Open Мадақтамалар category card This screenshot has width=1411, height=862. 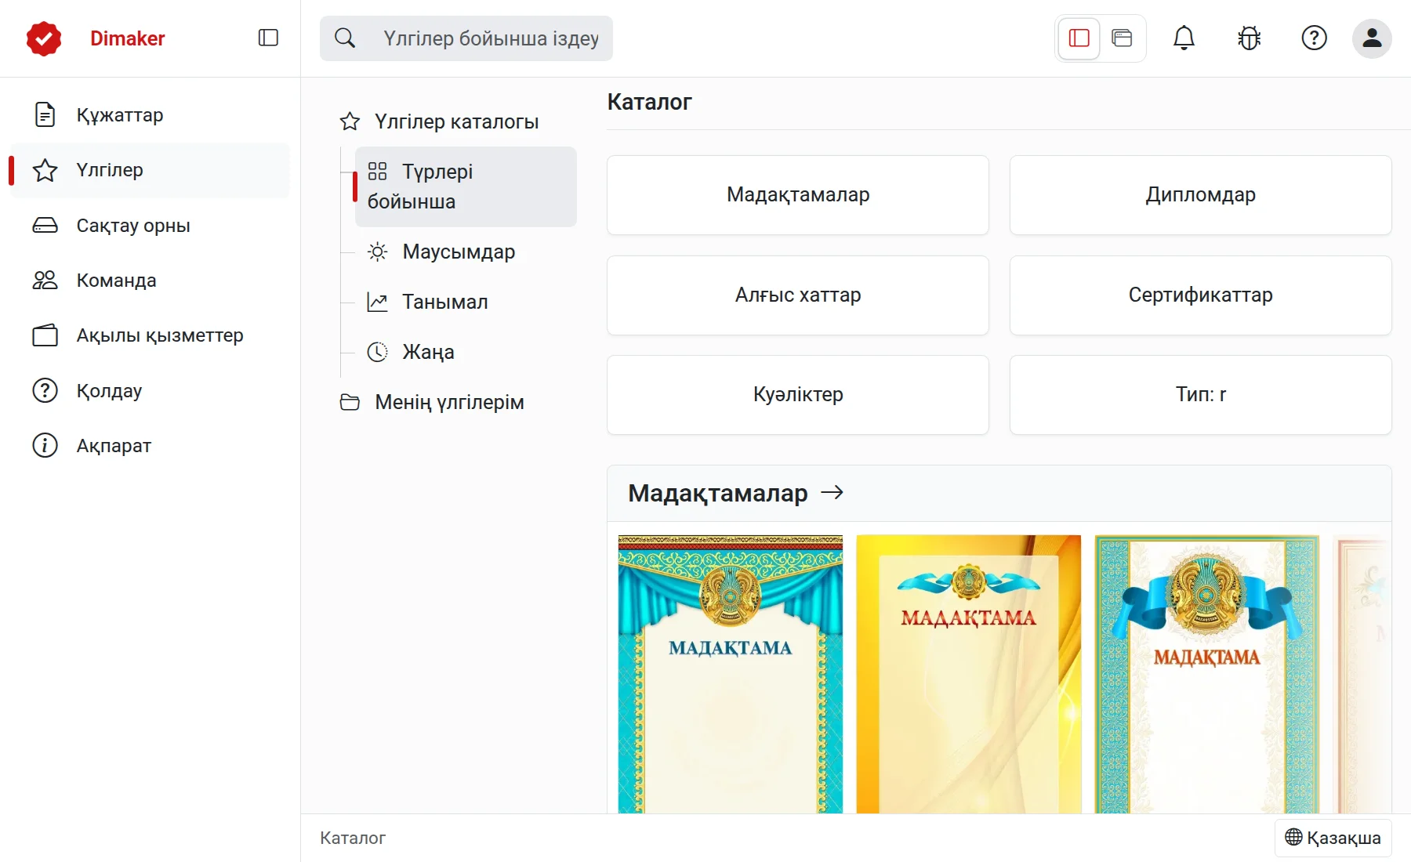798,194
